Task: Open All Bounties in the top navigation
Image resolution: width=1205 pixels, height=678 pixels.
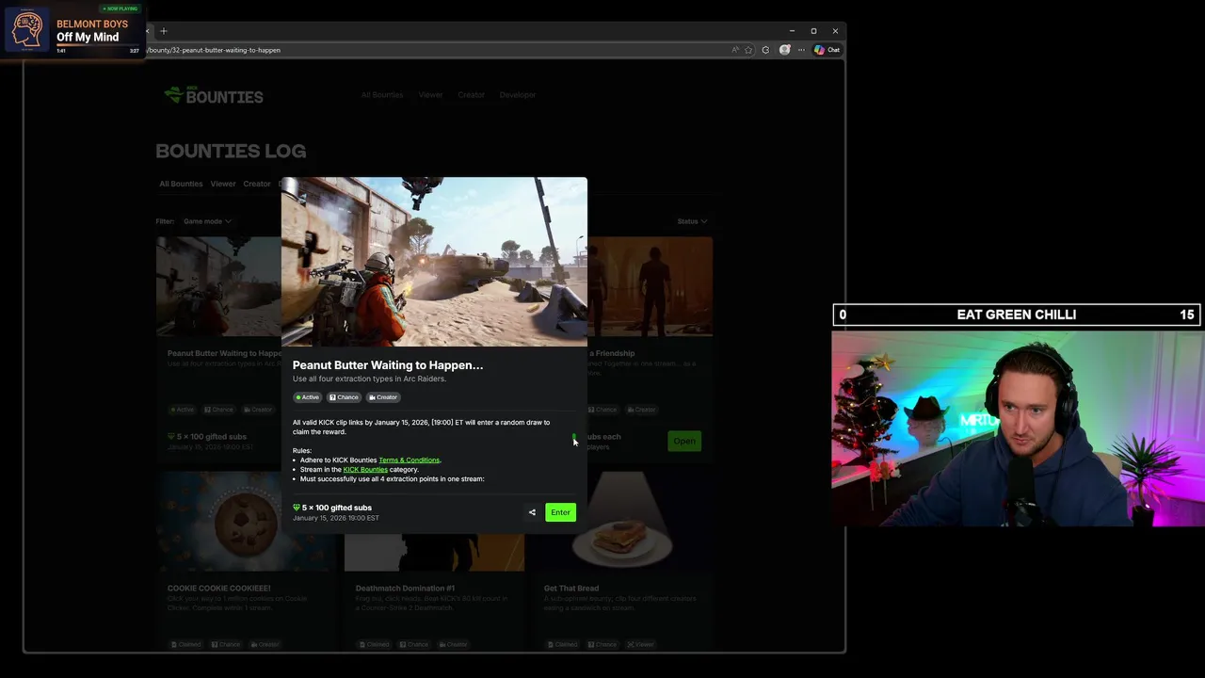Action: point(381,95)
